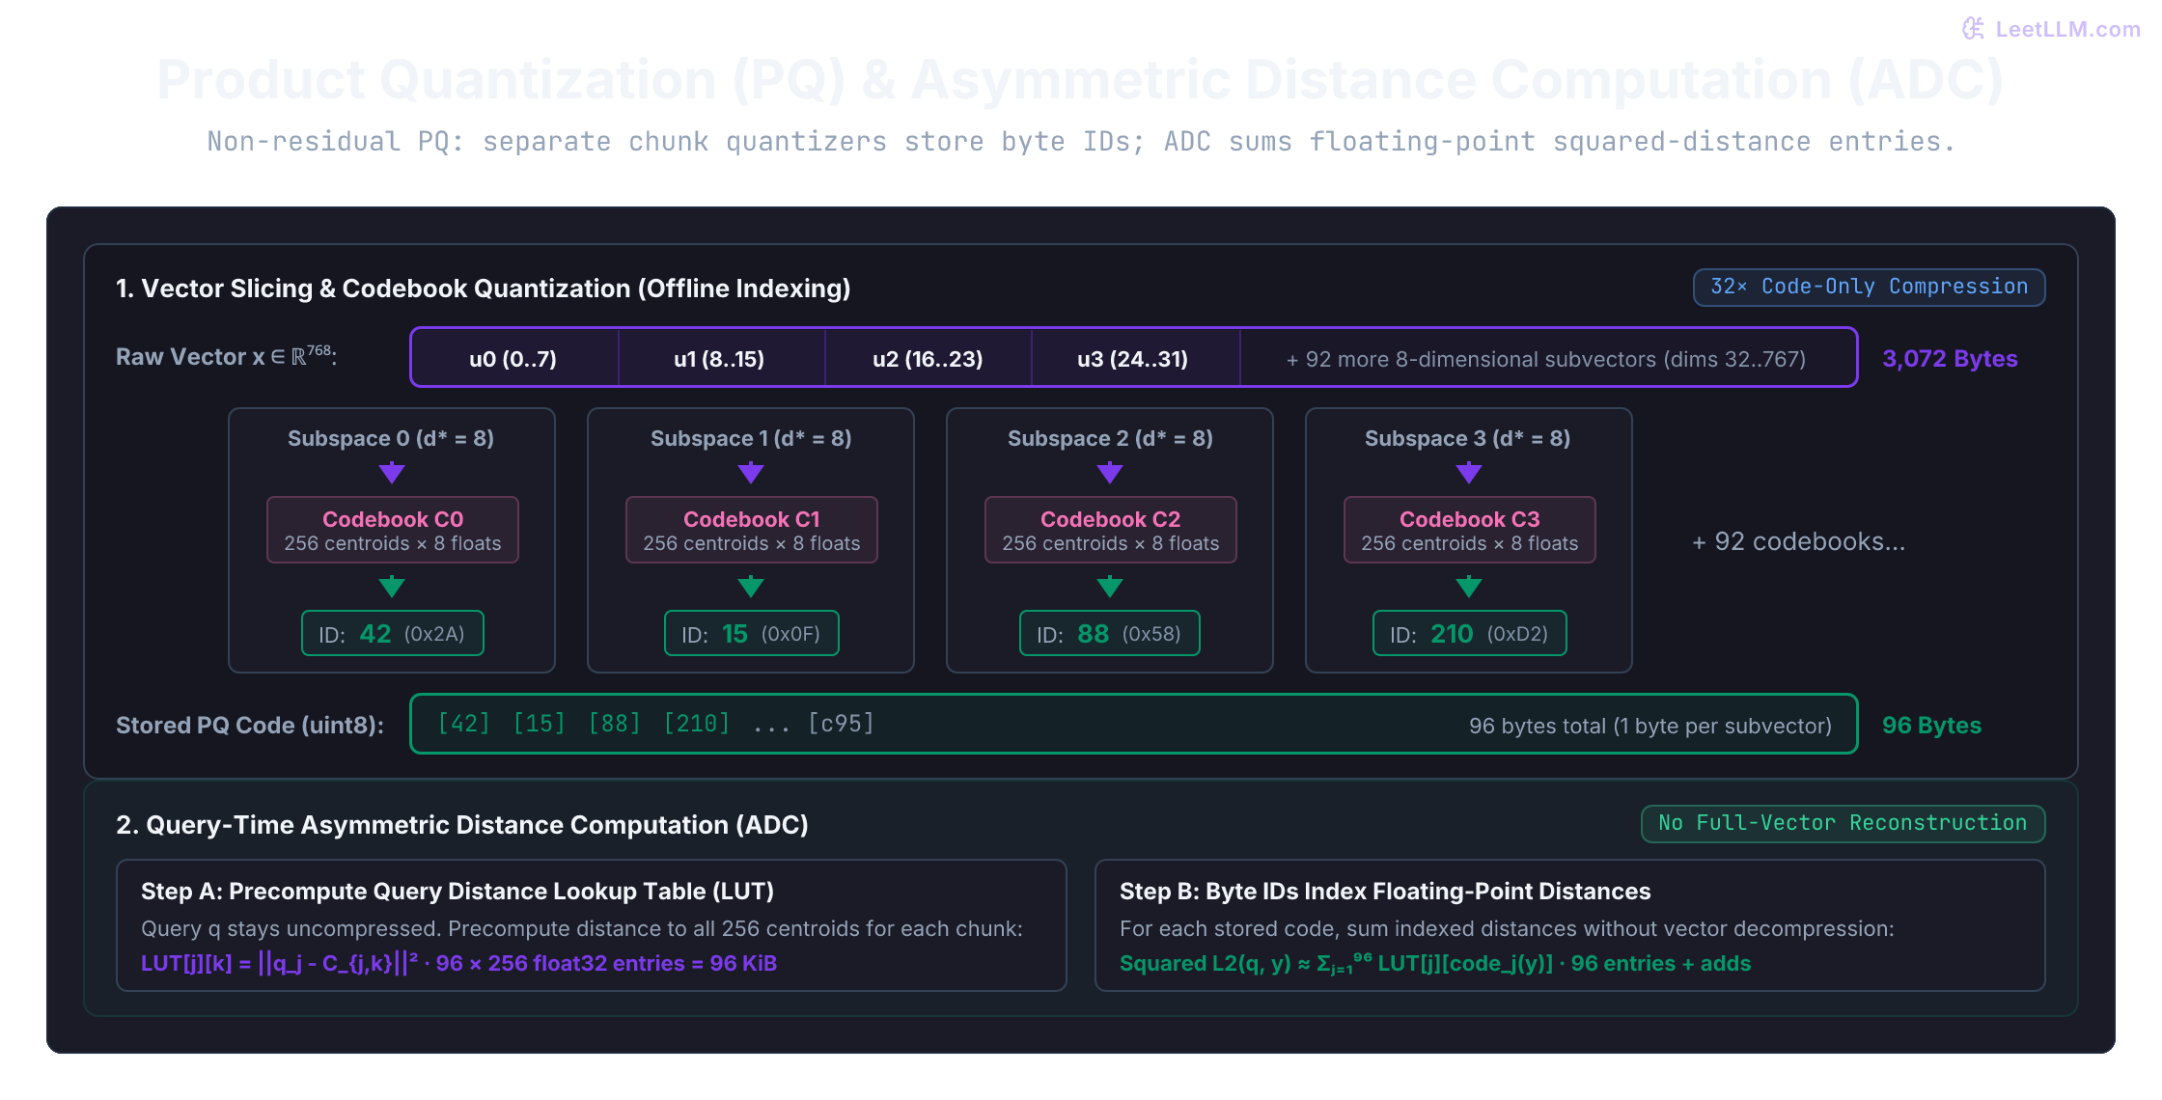Click the 32× Code-Only Compression badge
The width and height of the screenshot is (2162, 1100).
[1869, 287]
